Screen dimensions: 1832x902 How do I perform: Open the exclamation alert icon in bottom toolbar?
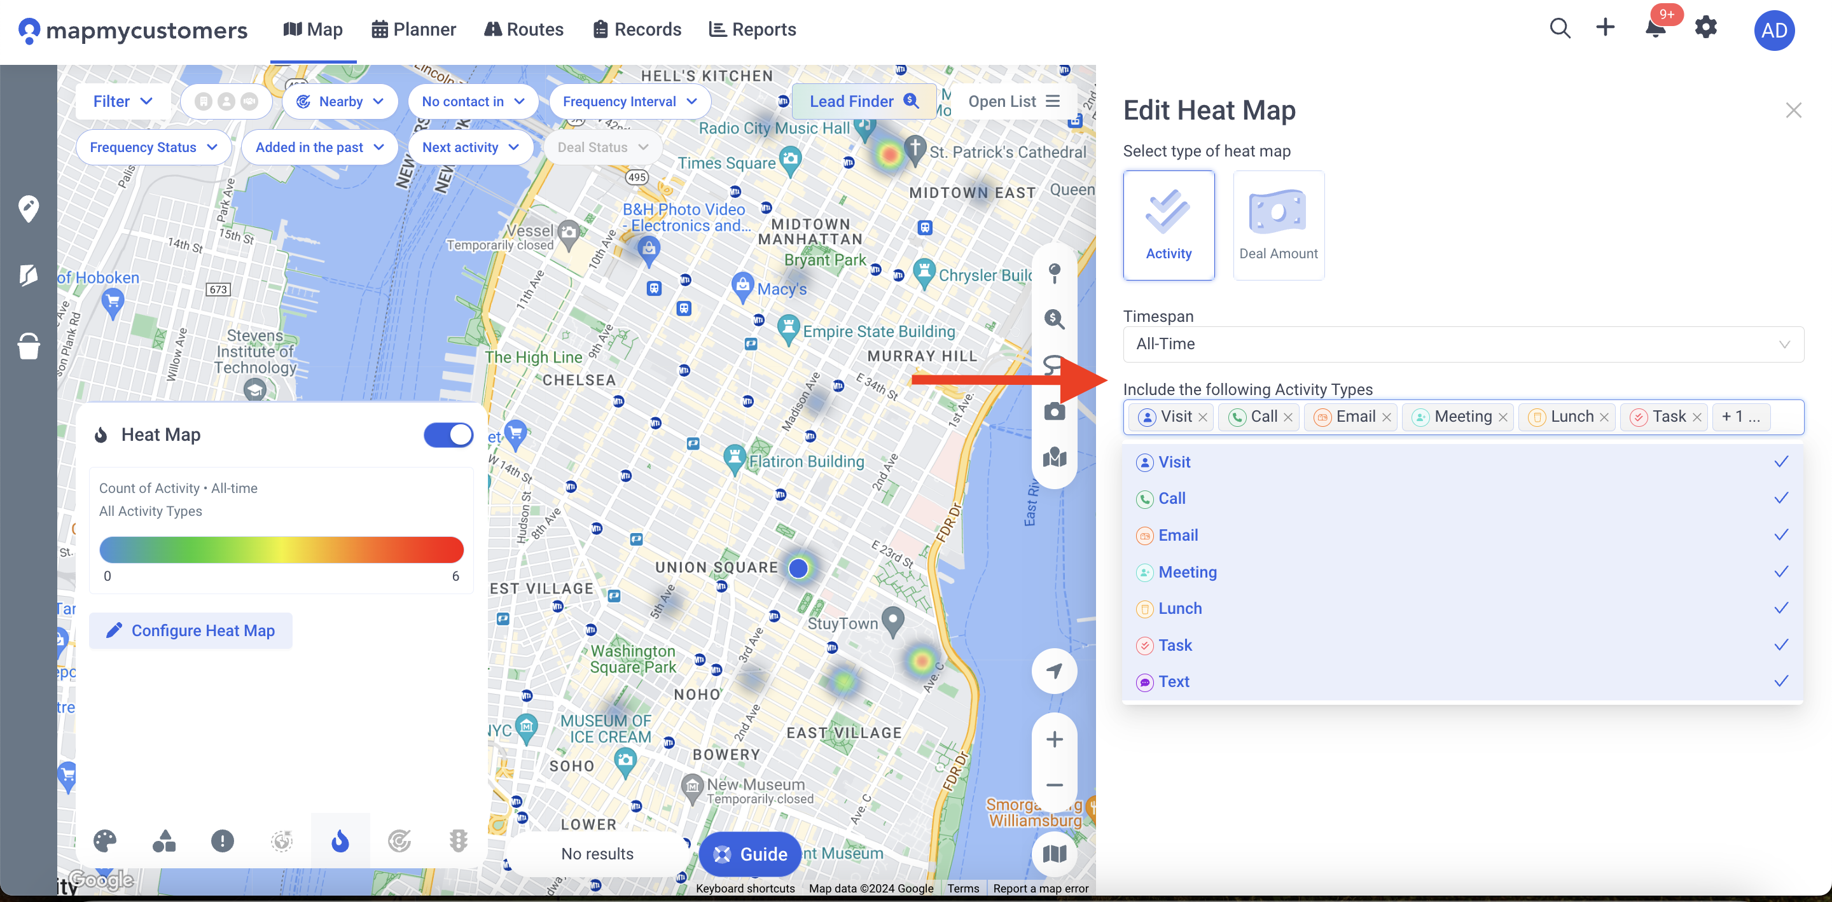223,841
